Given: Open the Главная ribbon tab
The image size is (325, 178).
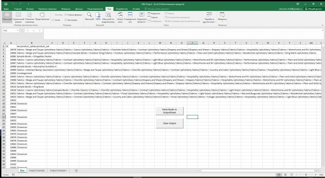Looking at the screenshot, I should [x=18, y=9].
